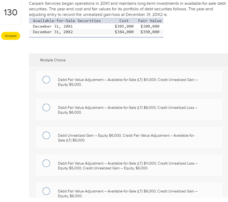Screen dimensions: 228x202
Task: Click the $300,000 fair value cell
Action: (150, 26)
